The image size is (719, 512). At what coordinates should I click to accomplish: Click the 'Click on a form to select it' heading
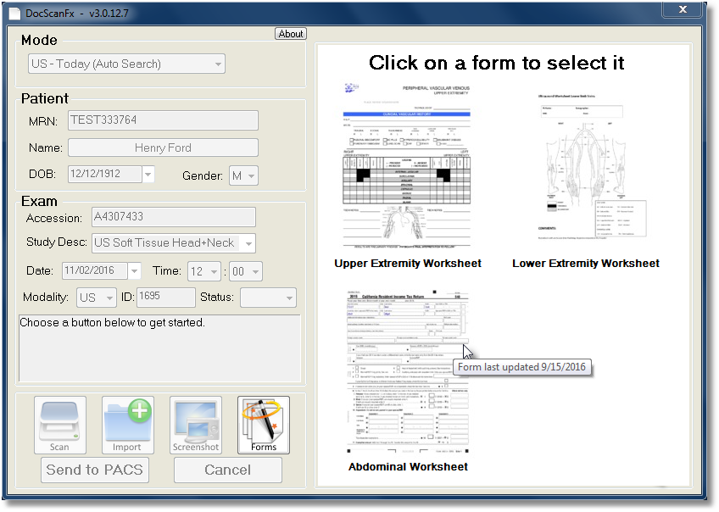click(x=496, y=63)
